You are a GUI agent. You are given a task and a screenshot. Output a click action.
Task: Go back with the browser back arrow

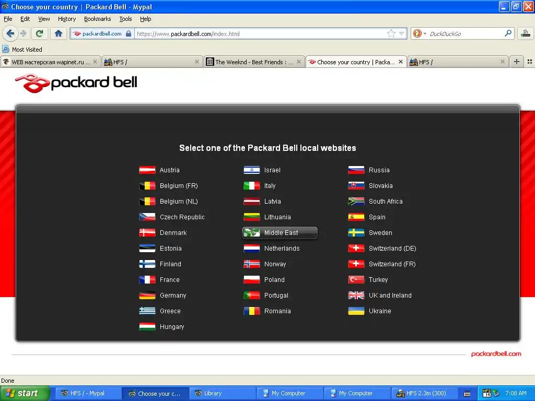pyautogui.click(x=10, y=33)
